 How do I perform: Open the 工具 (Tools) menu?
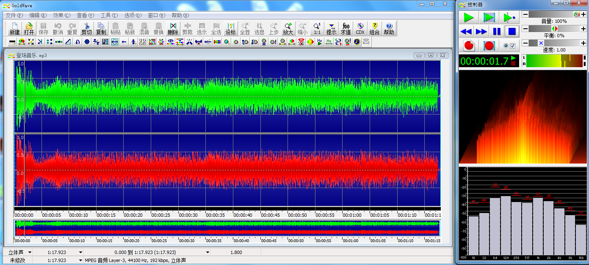click(109, 15)
